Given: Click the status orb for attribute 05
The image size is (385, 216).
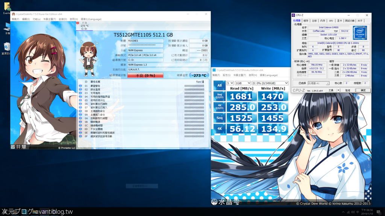Looking at the screenshot, I should pyautogui.click(x=80, y=100).
